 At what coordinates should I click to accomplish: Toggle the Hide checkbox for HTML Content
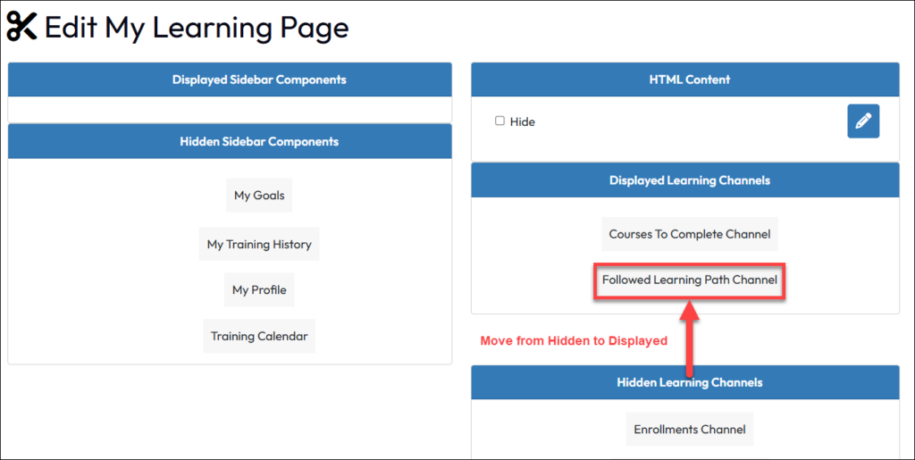tap(500, 121)
